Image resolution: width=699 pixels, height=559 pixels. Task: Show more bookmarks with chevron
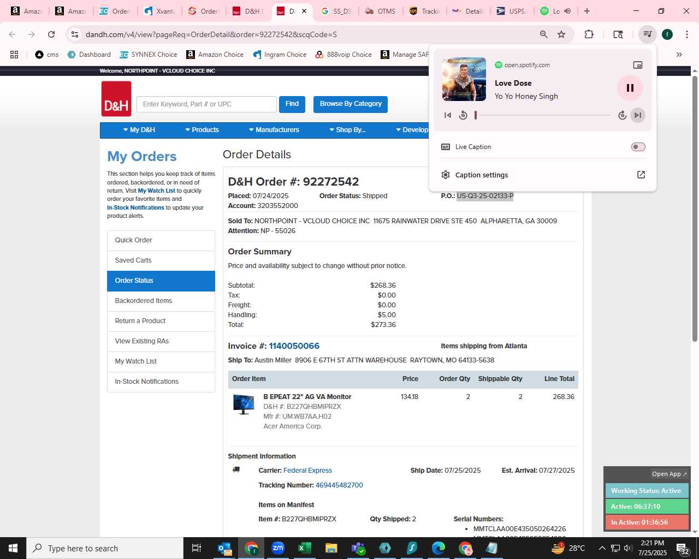[679, 55]
